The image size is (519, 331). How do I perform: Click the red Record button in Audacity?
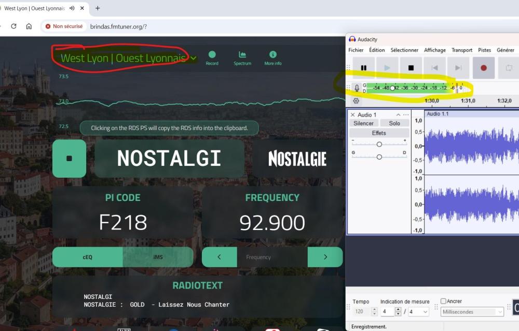pos(484,68)
